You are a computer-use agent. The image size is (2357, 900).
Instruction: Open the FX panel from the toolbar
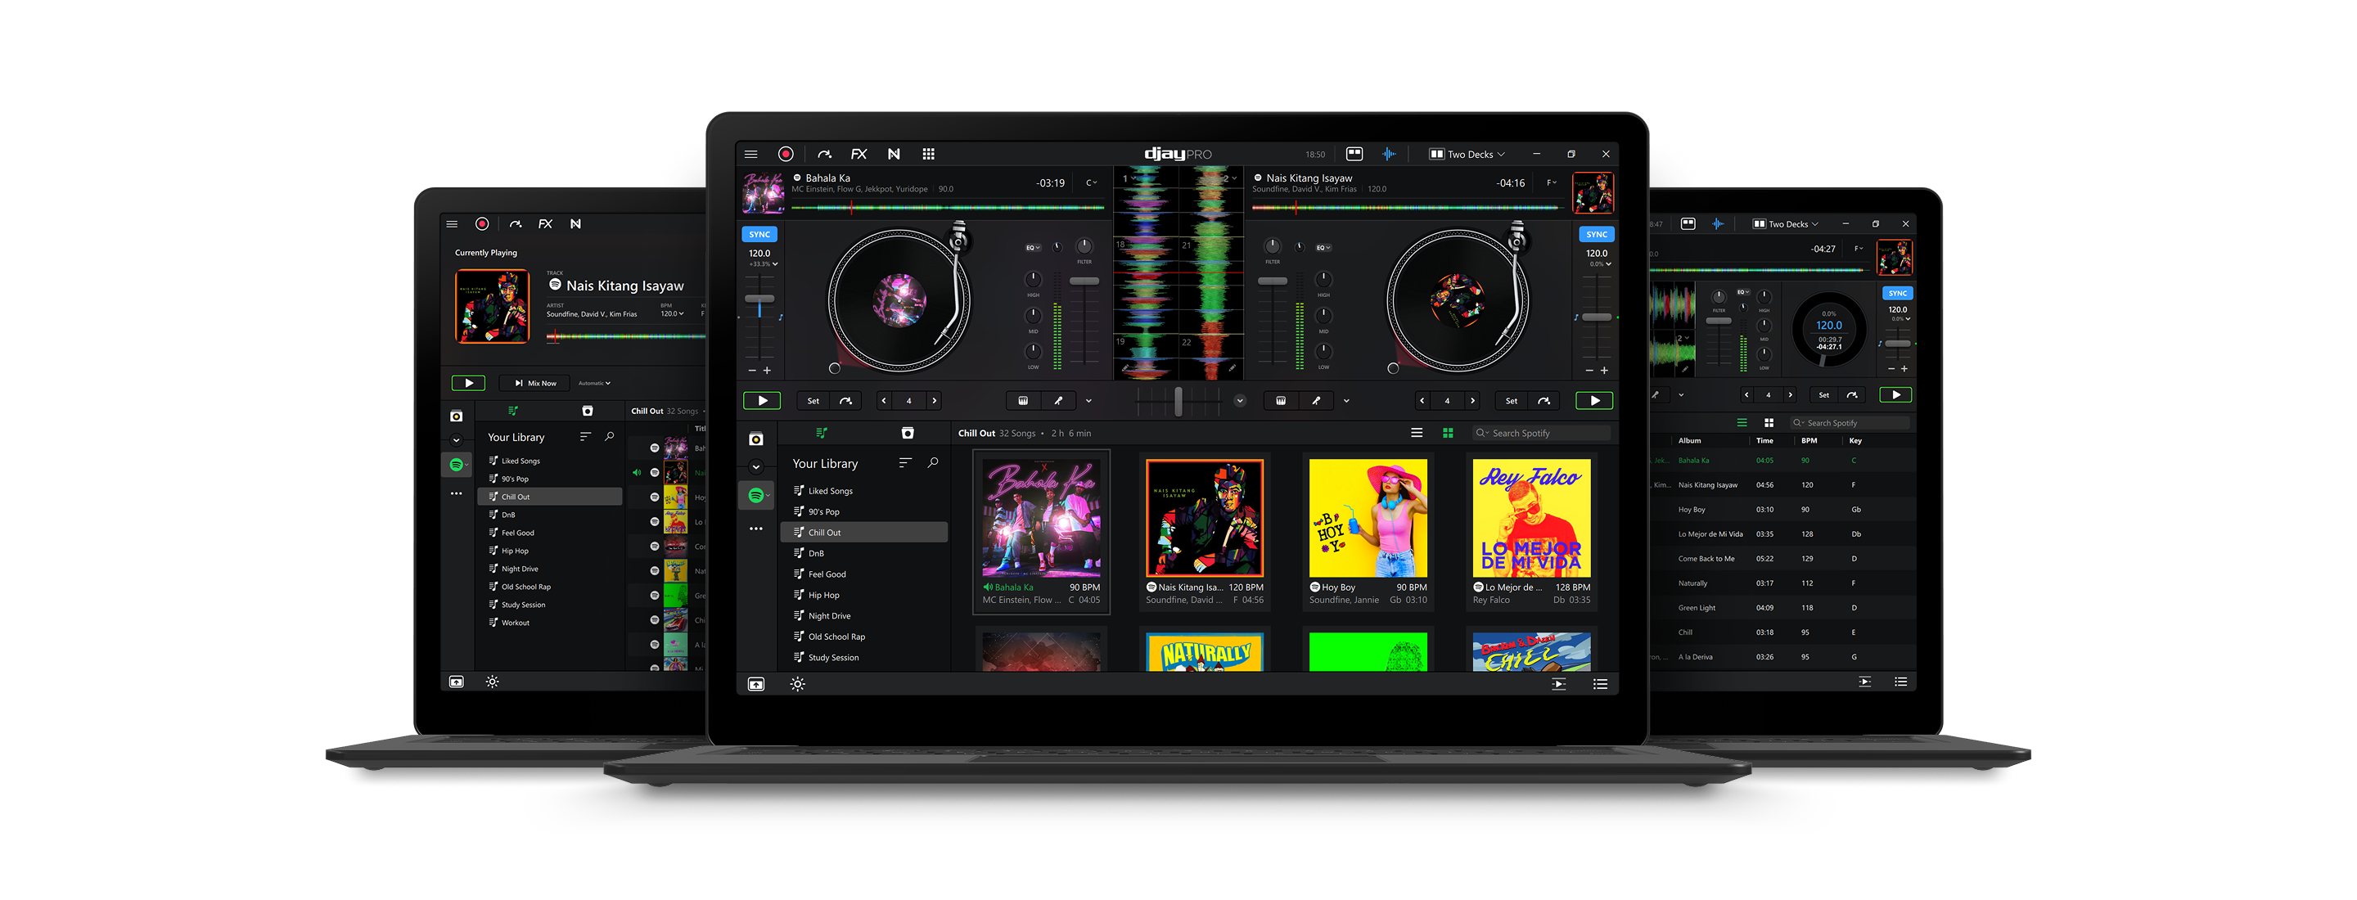click(859, 154)
